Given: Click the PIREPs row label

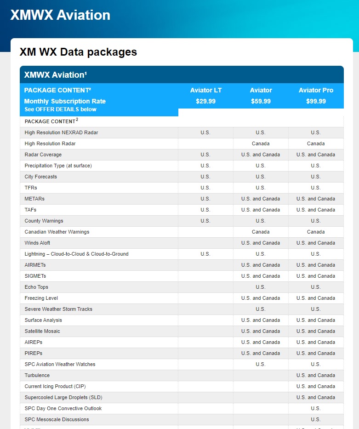Looking at the screenshot, I should [34, 353].
